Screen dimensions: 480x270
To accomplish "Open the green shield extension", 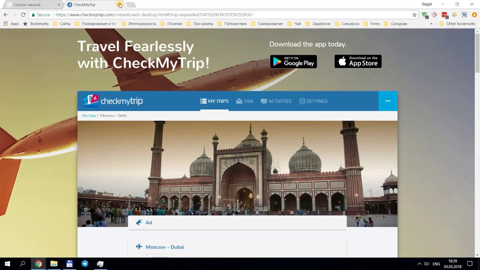I will (x=424, y=15).
